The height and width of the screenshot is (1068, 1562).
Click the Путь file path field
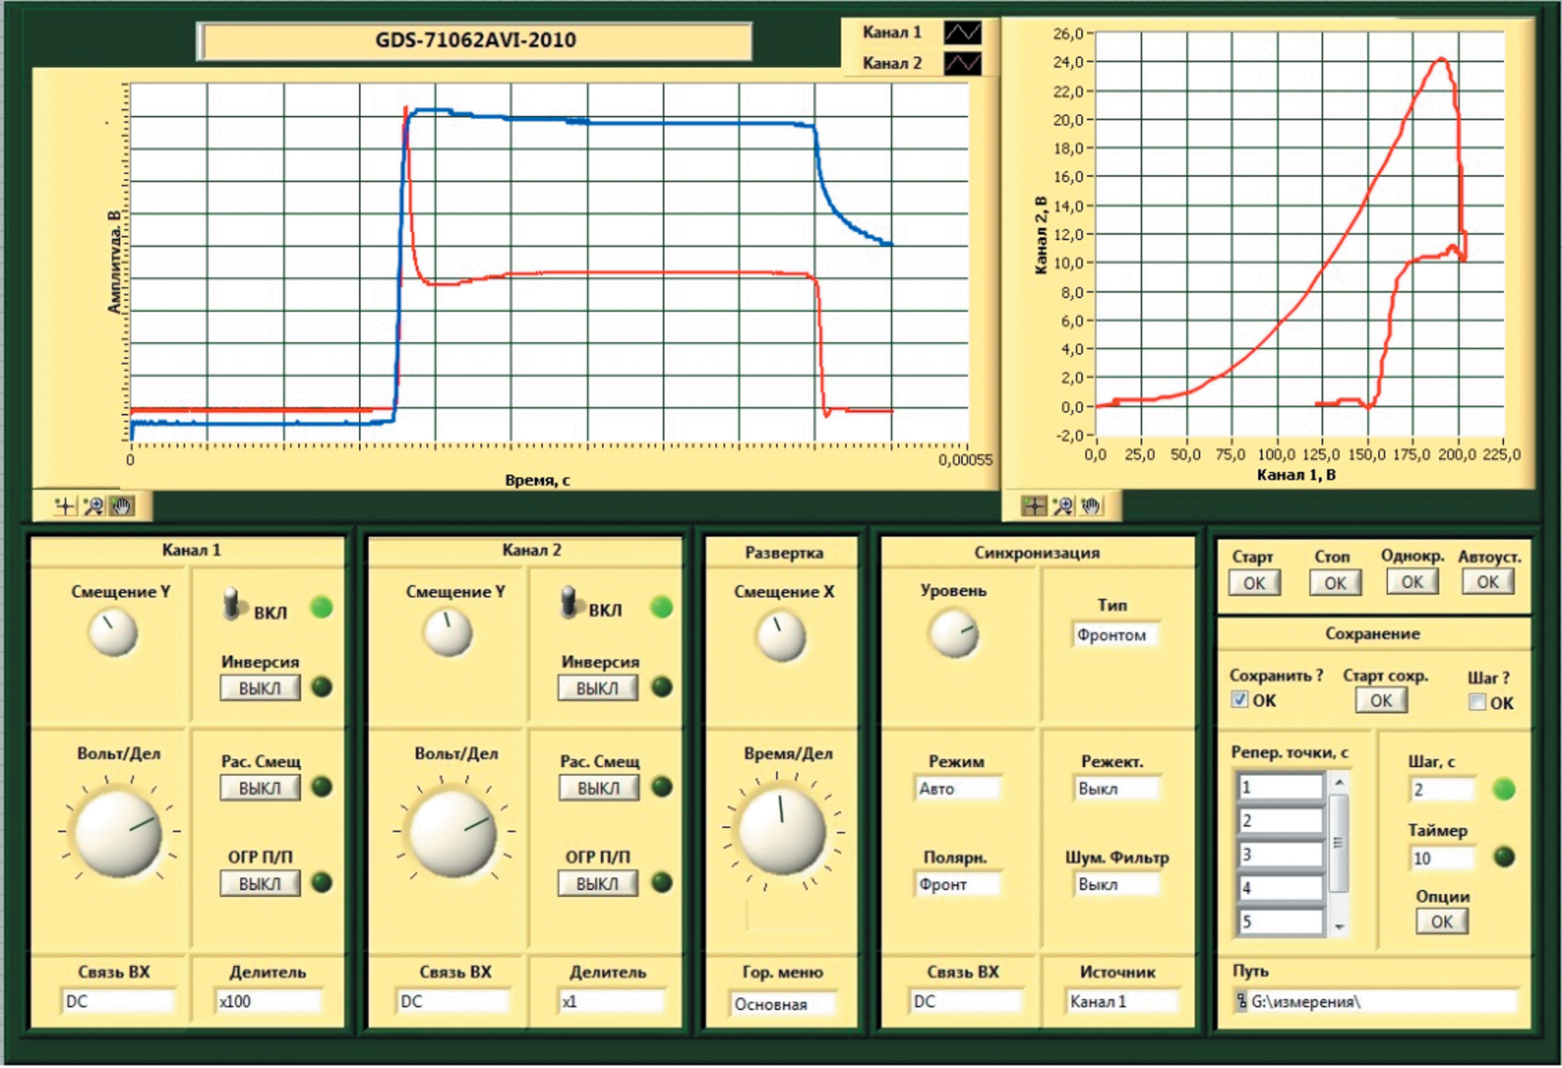[1376, 1002]
